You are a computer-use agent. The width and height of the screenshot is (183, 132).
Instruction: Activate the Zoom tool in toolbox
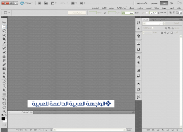click(x=4, y=111)
